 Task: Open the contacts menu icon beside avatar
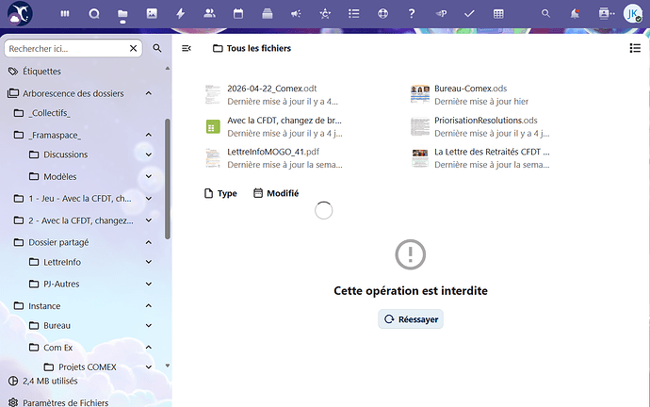click(x=606, y=14)
